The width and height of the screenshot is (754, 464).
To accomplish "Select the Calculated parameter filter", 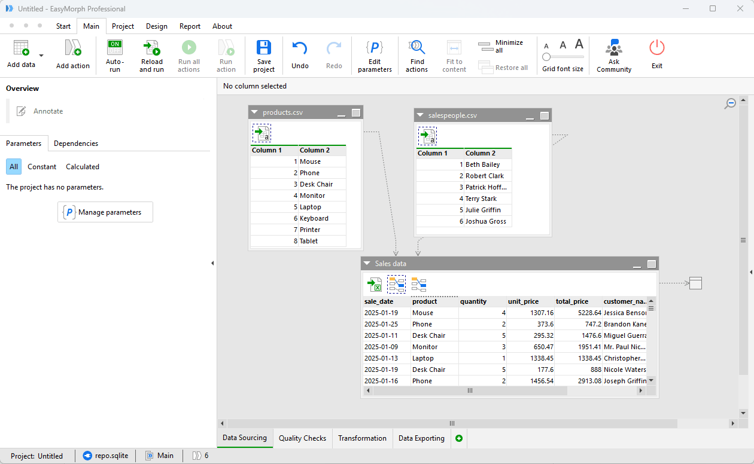I will (x=83, y=167).
